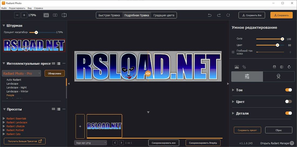The height and width of the screenshot is (147, 297).
Task: Toggle the Цвет section switch
Action: (x=289, y=102)
